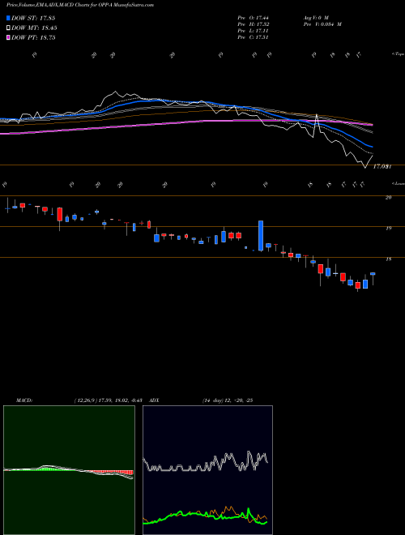Click the MACD: panel heading

pyautogui.click(x=23, y=400)
